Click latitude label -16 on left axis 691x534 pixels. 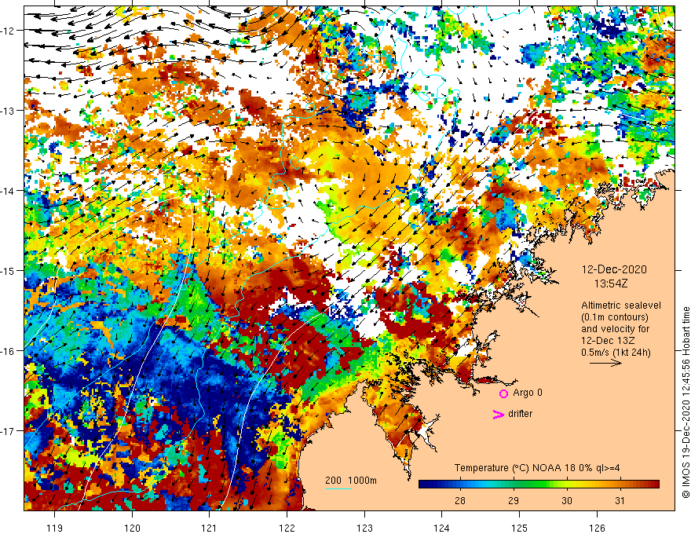pos(8,351)
